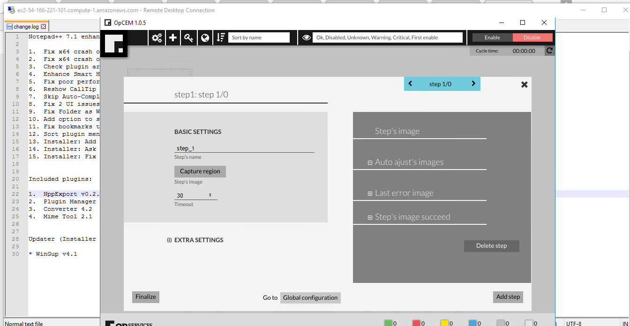The image size is (630, 326).
Task: Click the sort order icon
Action: 221,38
